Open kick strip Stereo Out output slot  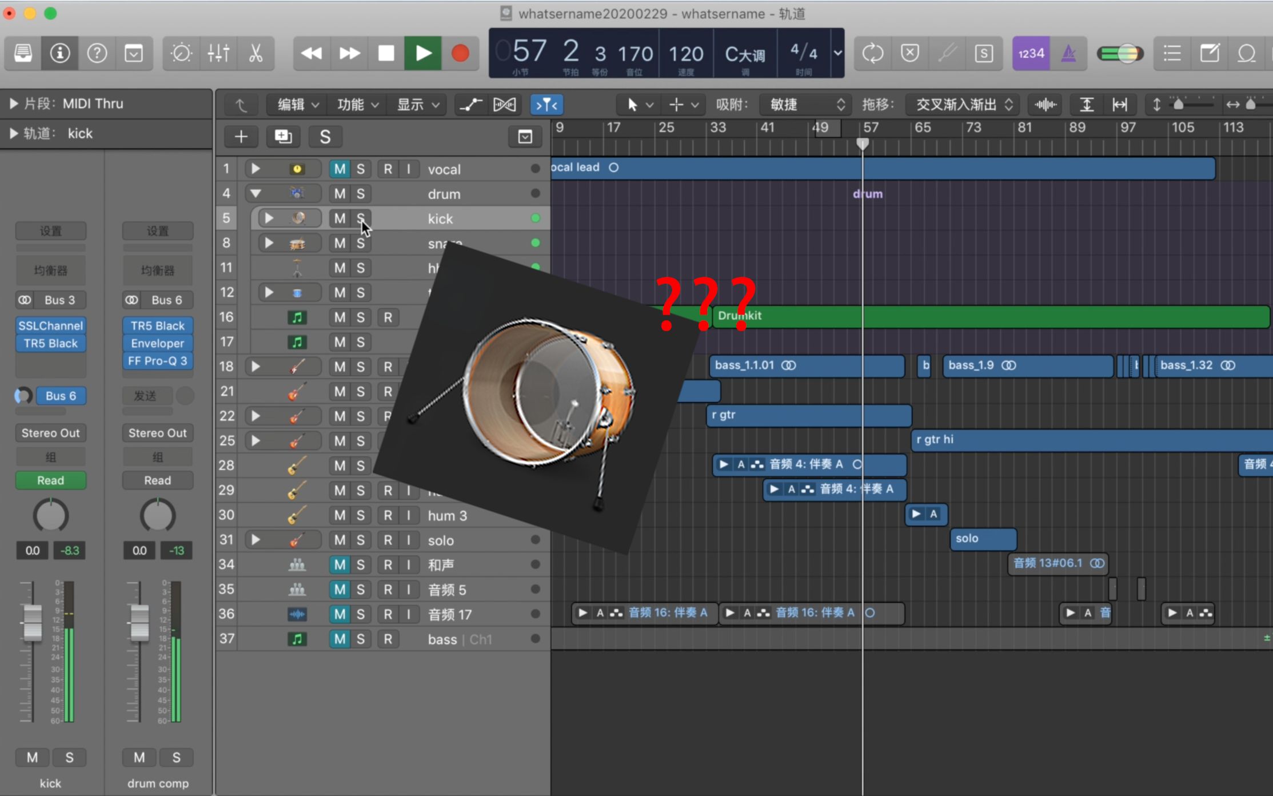point(50,433)
